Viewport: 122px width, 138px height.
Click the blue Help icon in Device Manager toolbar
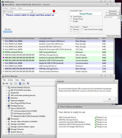point(20,83)
